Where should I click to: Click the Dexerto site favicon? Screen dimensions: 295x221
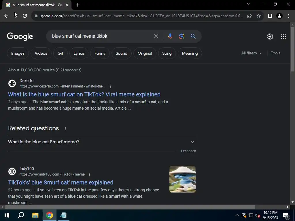tap(12, 83)
